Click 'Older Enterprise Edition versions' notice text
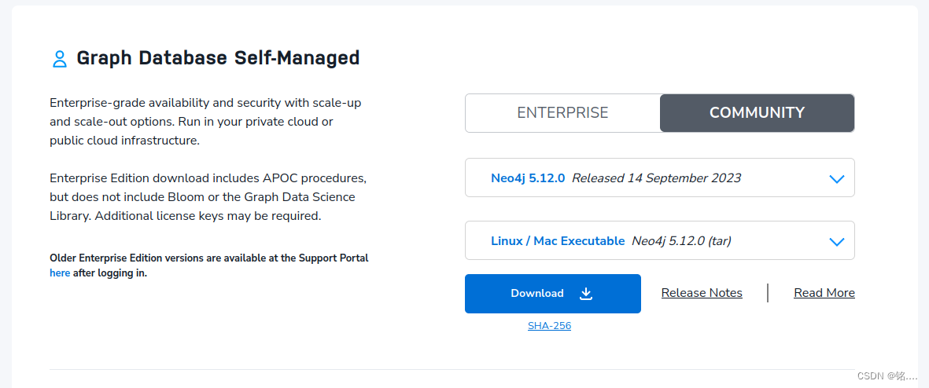The height and width of the screenshot is (388, 929). [209, 265]
